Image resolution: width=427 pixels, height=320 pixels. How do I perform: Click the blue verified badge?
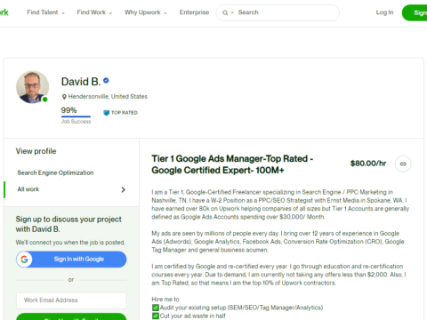(106, 80)
